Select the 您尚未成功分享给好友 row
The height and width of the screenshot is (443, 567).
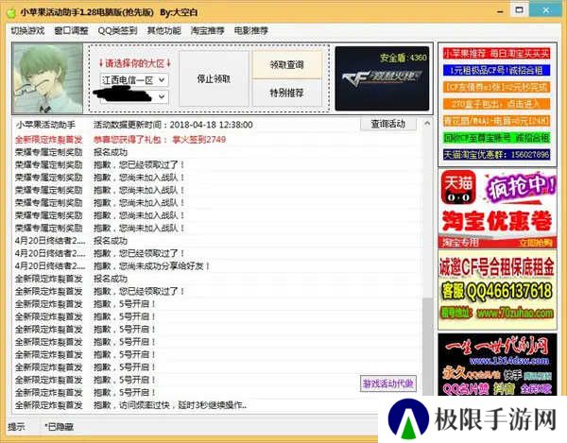pos(217,266)
